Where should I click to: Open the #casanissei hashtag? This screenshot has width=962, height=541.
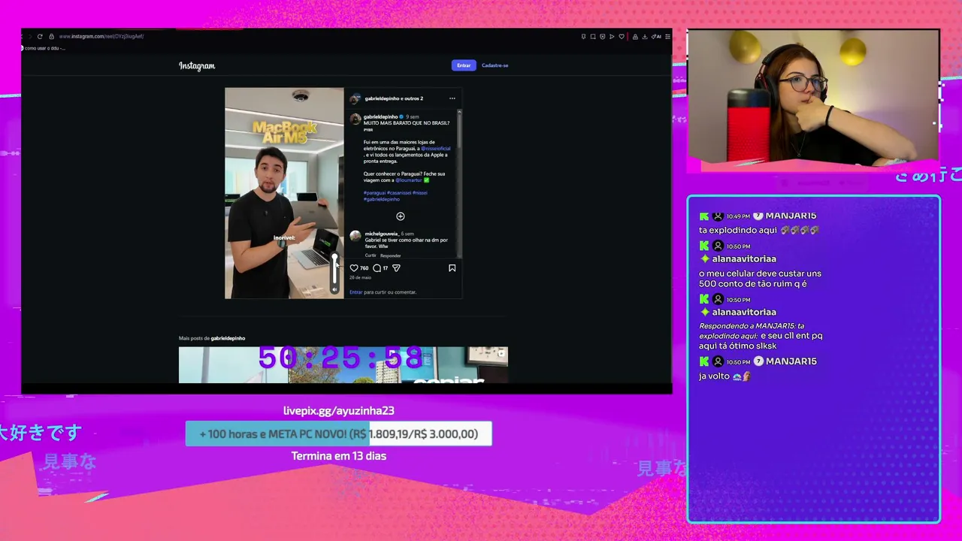(x=399, y=192)
